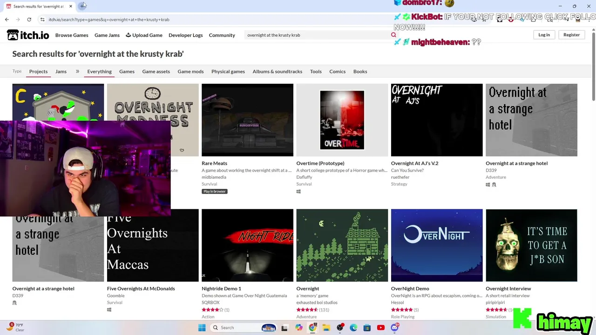Click the browser forward arrow
This screenshot has height=335, width=596.
click(x=18, y=20)
